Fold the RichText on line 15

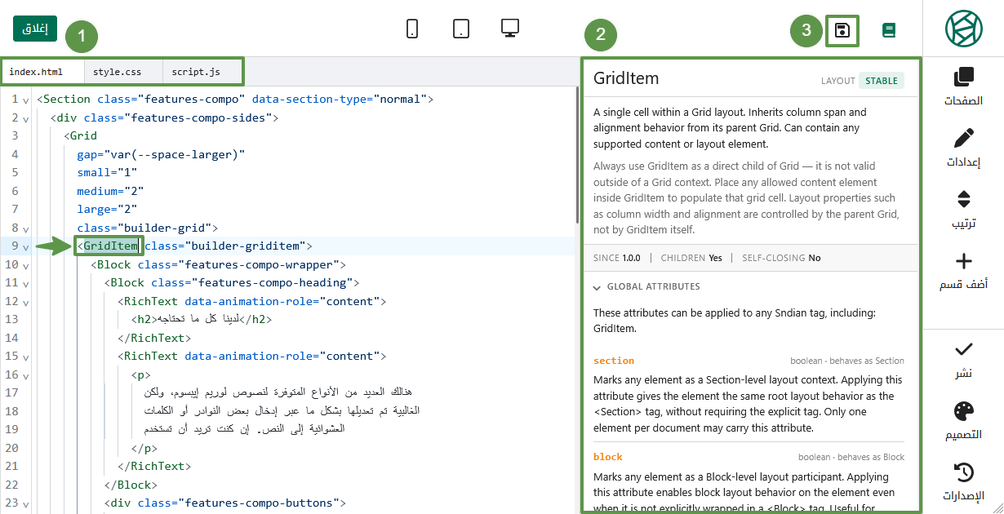coord(26,357)
